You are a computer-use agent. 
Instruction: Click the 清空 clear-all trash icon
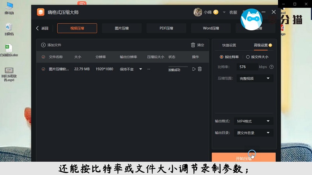pyautogui.click(x=193, y=45)
